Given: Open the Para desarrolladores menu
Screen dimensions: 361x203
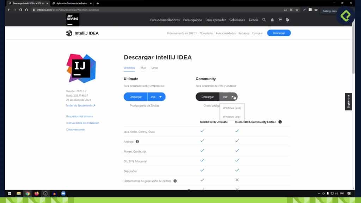Looking at the screenshot, I should (165, 20).
